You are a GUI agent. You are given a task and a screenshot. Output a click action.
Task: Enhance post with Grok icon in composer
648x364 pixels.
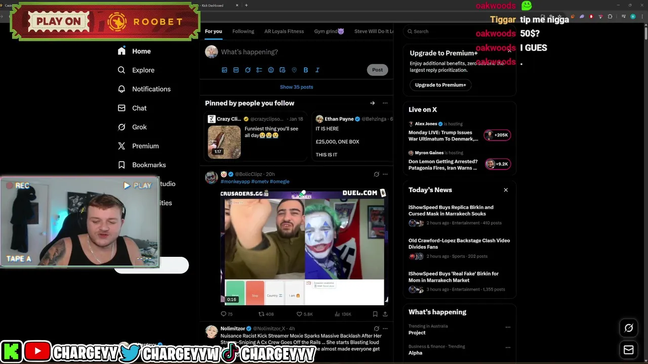coord(248,70)
